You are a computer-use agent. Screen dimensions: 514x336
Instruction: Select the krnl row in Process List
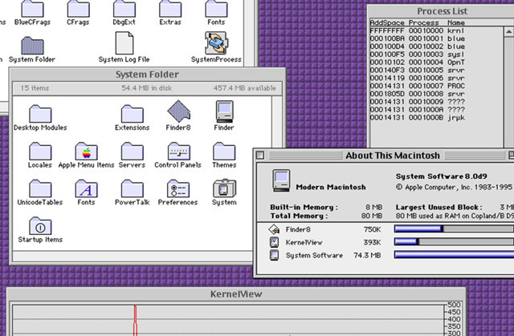pyautogui.click(x=436, y=30)
